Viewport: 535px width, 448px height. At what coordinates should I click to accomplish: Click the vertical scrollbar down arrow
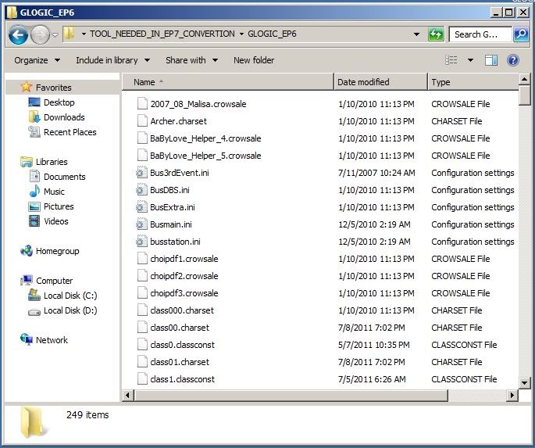(526, 382)
